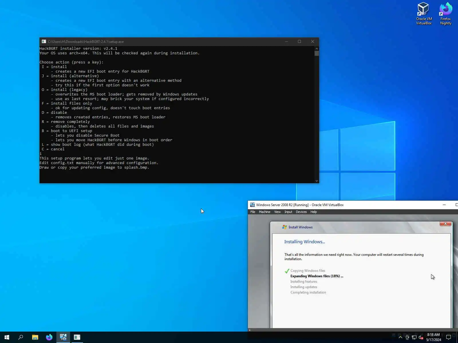Click the "Copying Windows files" step text

tap(308, 271)
